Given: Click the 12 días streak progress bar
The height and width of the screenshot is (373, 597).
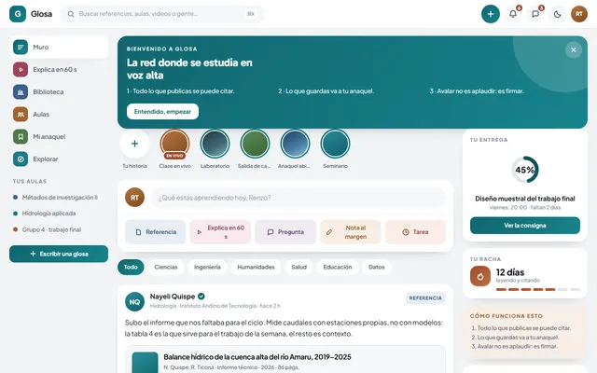Looking at the screenshot, I should (x=538, y=290).
